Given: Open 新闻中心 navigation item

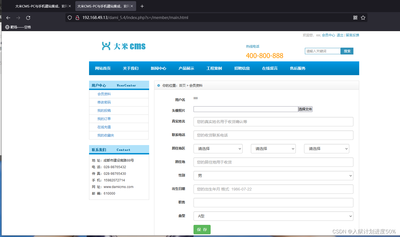Looking at the screenshot, I should pyautogui.click(x=159, y=68).
